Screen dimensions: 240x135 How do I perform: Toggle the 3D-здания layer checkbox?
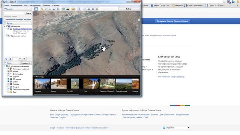point(9,79)
